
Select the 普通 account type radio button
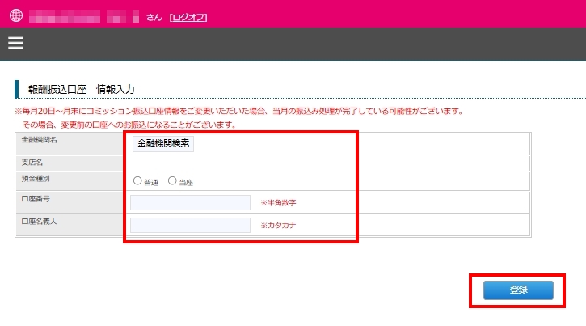point(137,181)
